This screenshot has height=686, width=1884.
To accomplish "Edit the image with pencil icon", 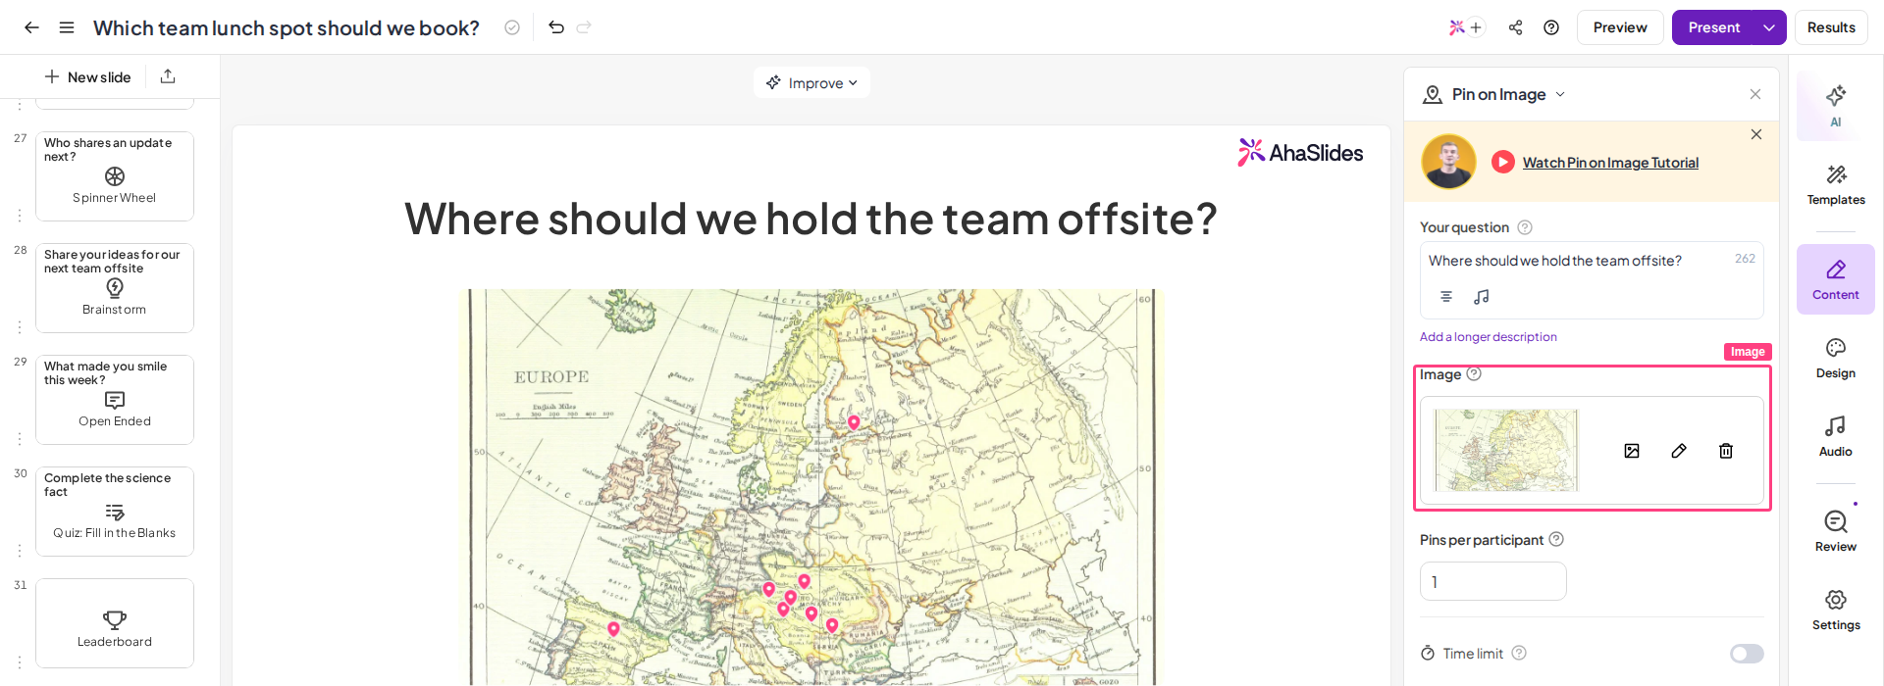I will pyautogui.click(x=1679, y=451).
